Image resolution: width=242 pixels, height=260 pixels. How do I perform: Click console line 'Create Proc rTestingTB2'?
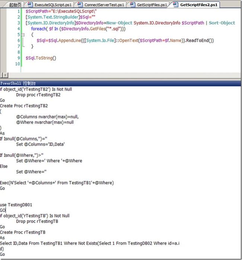24,106
